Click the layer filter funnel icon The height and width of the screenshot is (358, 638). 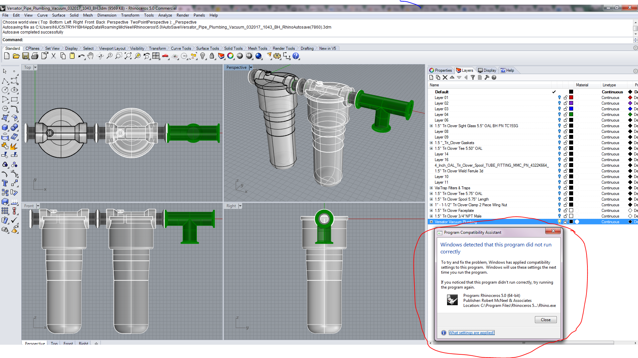[x=473, y=77]
